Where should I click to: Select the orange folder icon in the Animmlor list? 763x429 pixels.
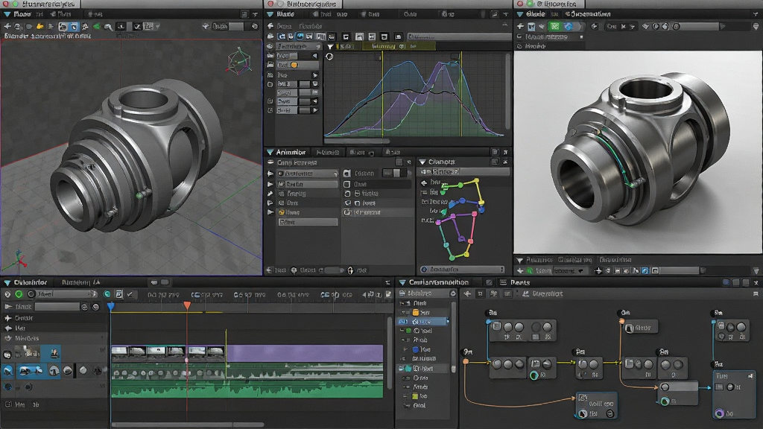click(281, 212)
